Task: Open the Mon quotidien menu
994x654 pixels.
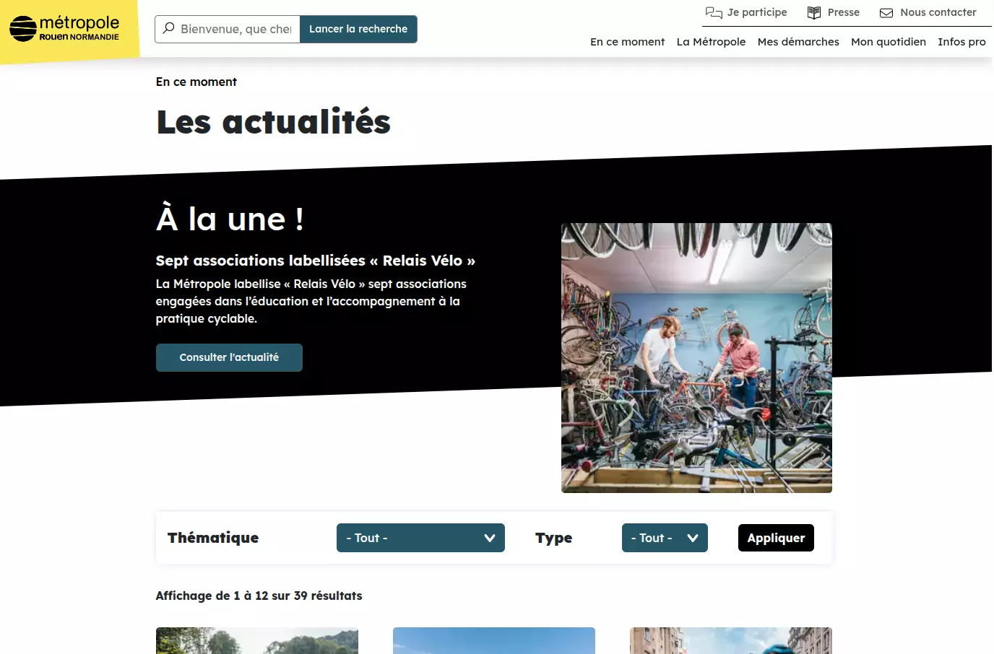Action: click(889, 42)
